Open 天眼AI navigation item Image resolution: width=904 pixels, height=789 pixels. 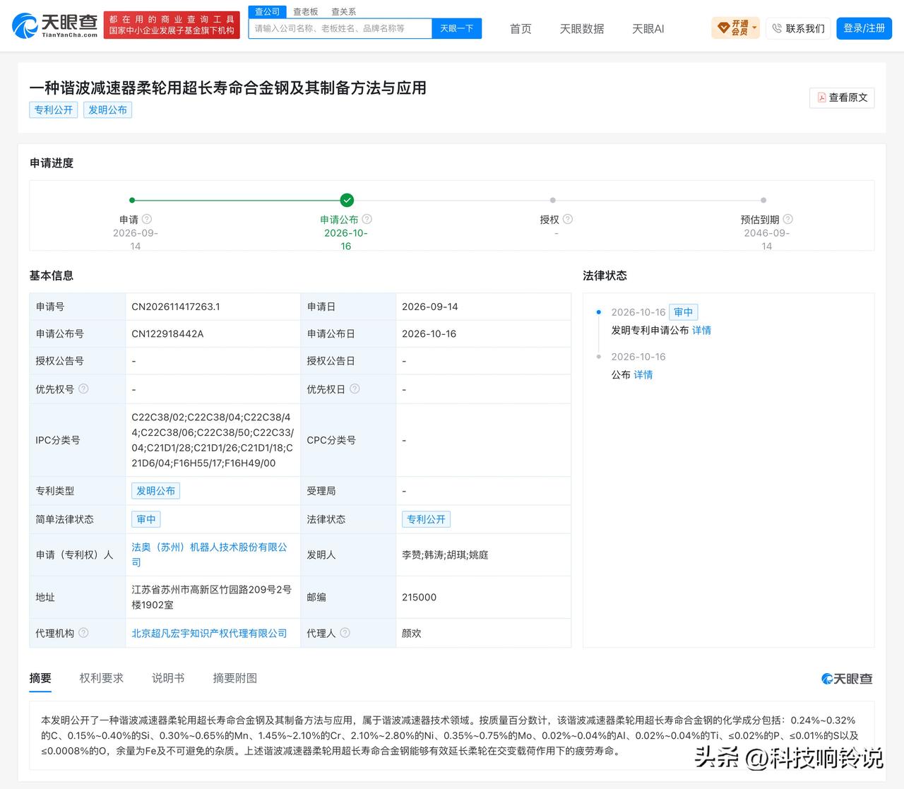click(x=648, y=29)
